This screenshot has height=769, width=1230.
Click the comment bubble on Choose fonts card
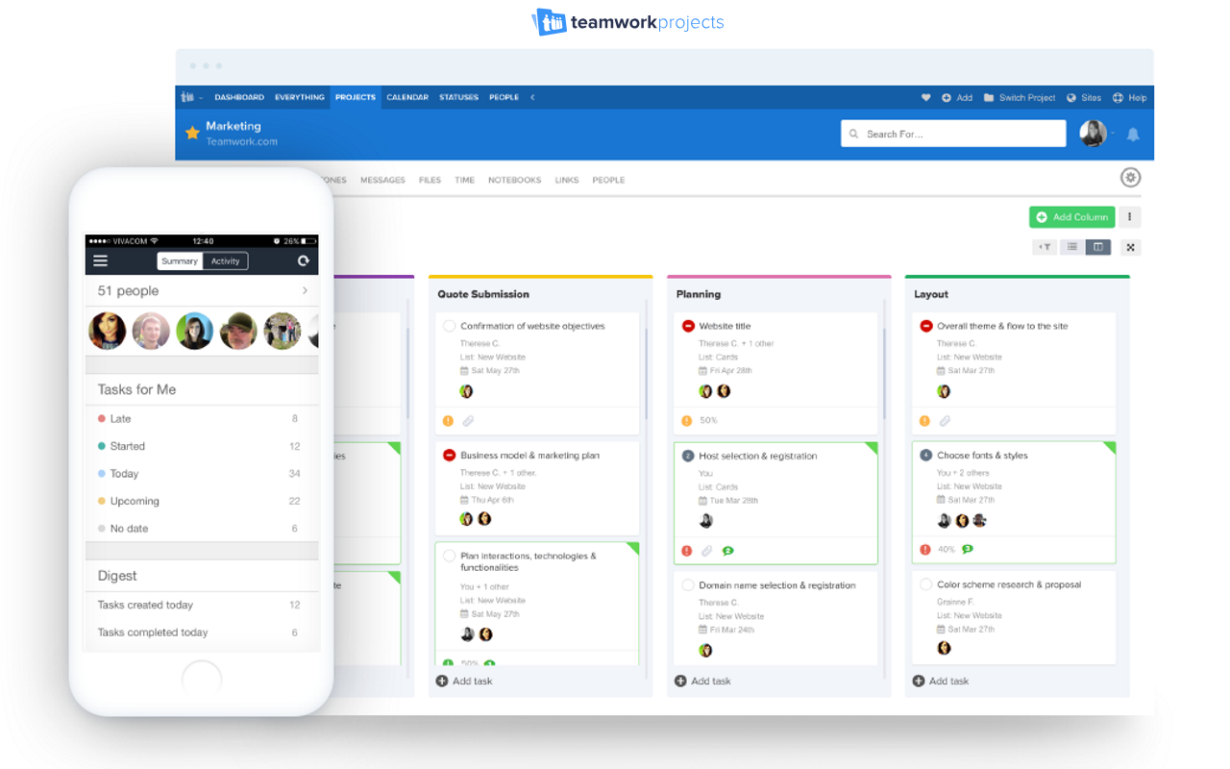point(968,549)
